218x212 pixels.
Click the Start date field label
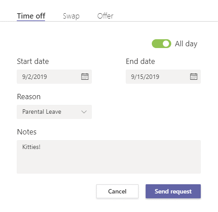point(33,61)
